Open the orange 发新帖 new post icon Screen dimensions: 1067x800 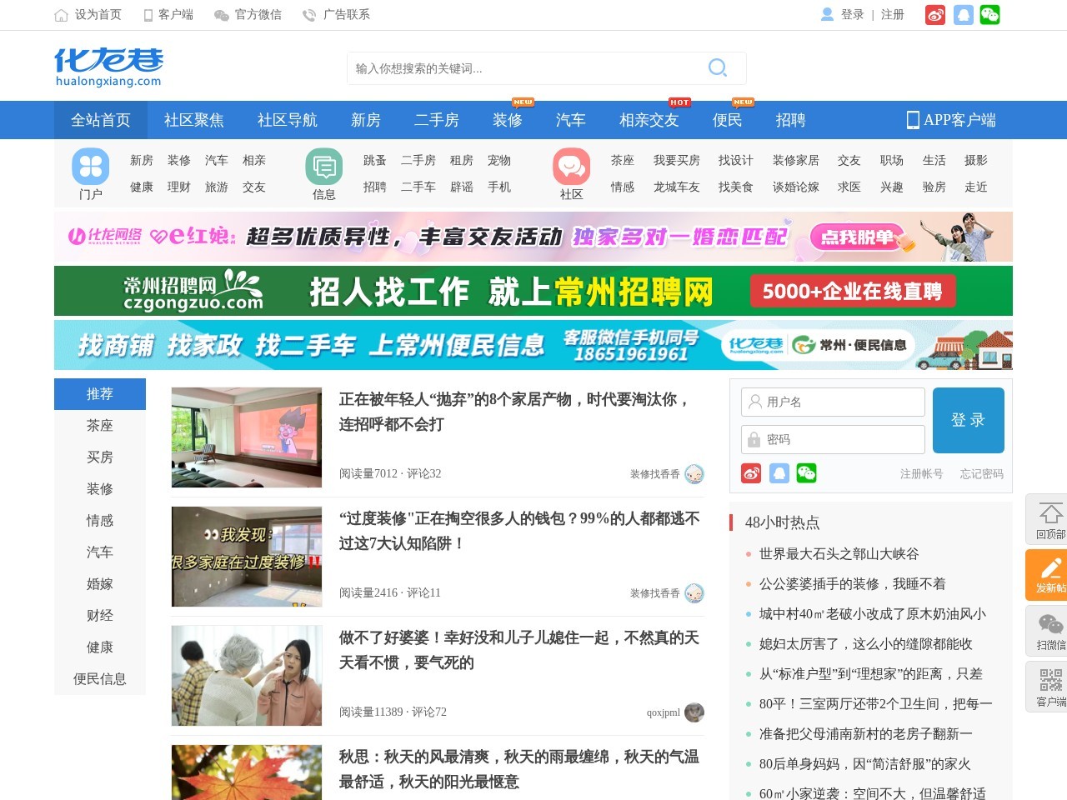[1048, 575]
